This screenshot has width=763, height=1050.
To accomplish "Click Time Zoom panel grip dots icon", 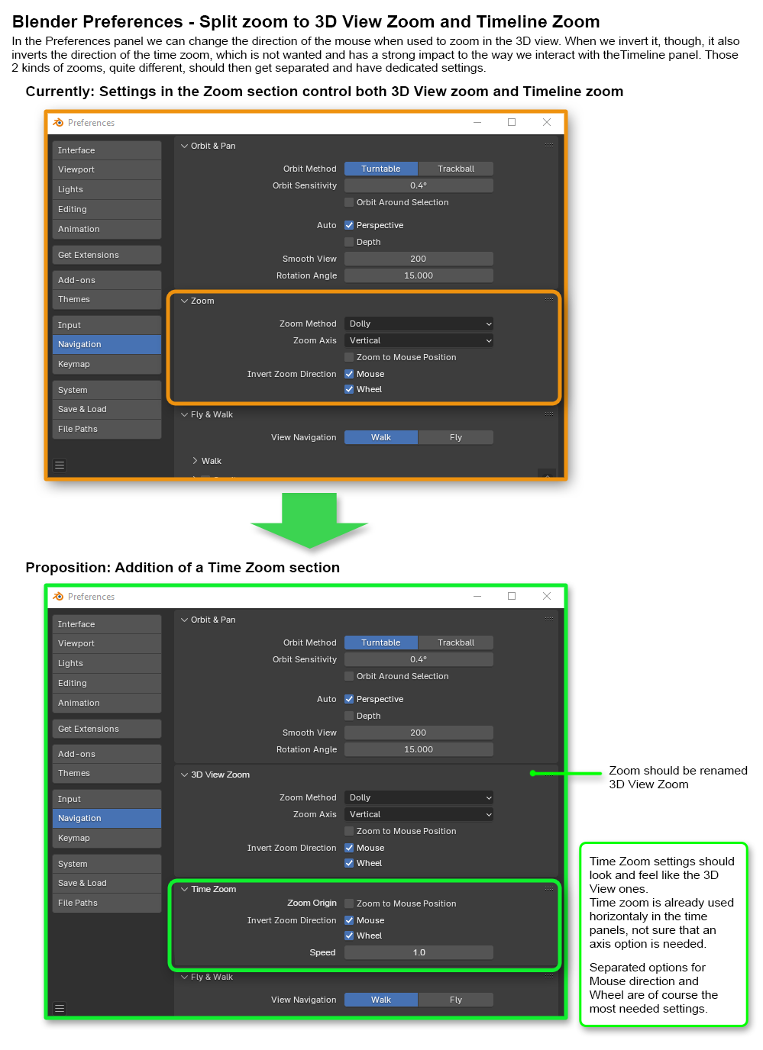I will tap(549, 889).
